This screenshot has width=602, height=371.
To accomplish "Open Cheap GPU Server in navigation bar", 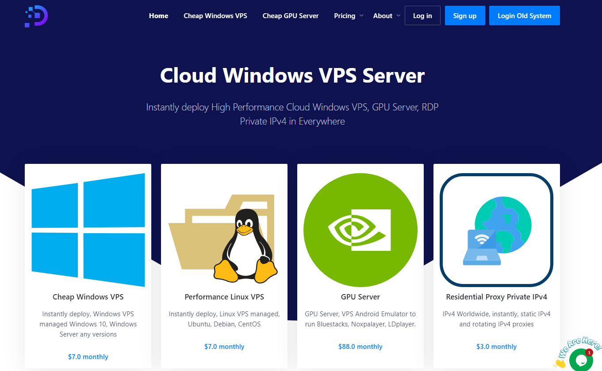I will click(291, 15).
